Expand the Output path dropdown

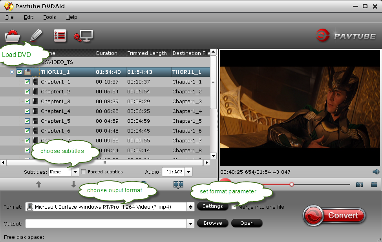tap(190, 224)
